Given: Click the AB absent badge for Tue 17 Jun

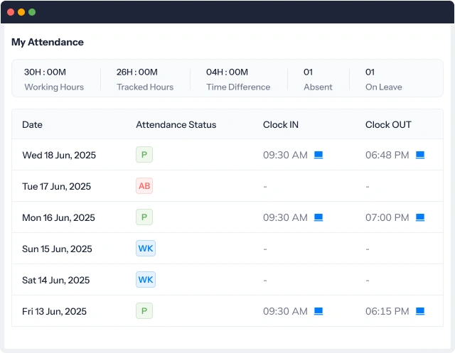Looking at the screenshot, I should (x=144, y=186).
